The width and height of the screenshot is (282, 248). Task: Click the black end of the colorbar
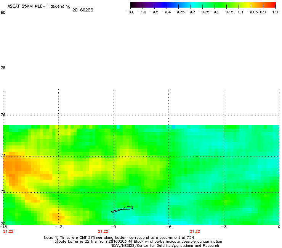click(x=132, y=5)
